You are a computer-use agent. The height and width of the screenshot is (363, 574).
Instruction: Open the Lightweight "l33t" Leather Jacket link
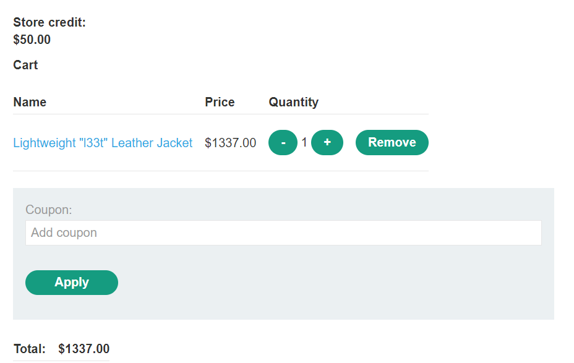point(103,143)
